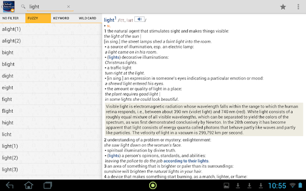Tap the search magnifier icon
Viewport: 306px width, 191px height.
coord(23,7)
